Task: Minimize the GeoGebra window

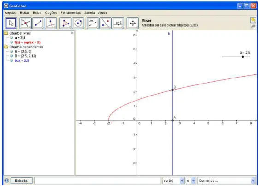Action: coord(240,6)
